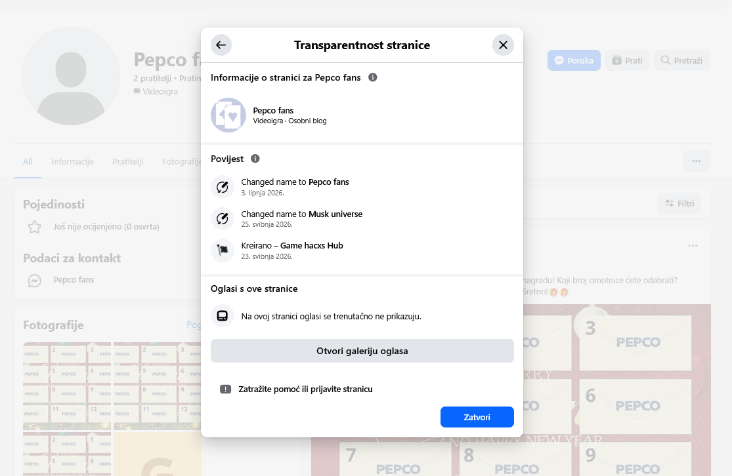Click the 3. lipnja 2026. date text
The height and width of the screenshot is (476, 732).
[x=263, y=193]
